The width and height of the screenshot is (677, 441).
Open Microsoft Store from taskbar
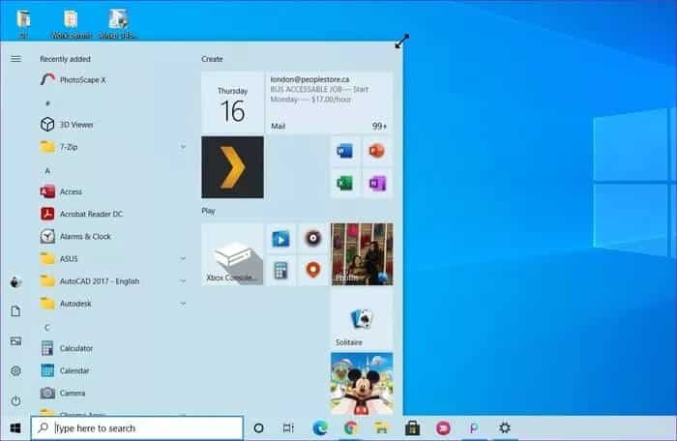pyautogui.click(x=412, y=428)
